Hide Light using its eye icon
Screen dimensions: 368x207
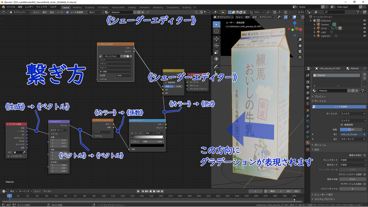pos(365,32)
